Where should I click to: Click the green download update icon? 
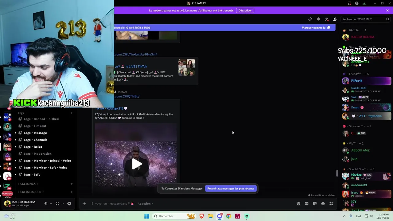[364, 3]
